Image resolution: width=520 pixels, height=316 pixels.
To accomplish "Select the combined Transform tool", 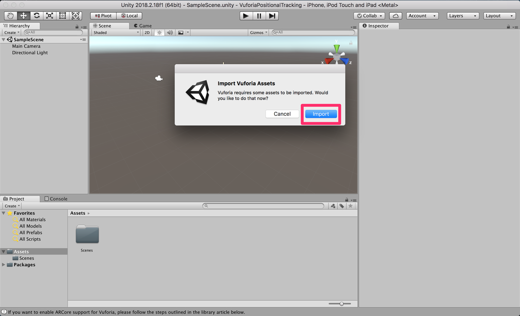I will (76, 16).
